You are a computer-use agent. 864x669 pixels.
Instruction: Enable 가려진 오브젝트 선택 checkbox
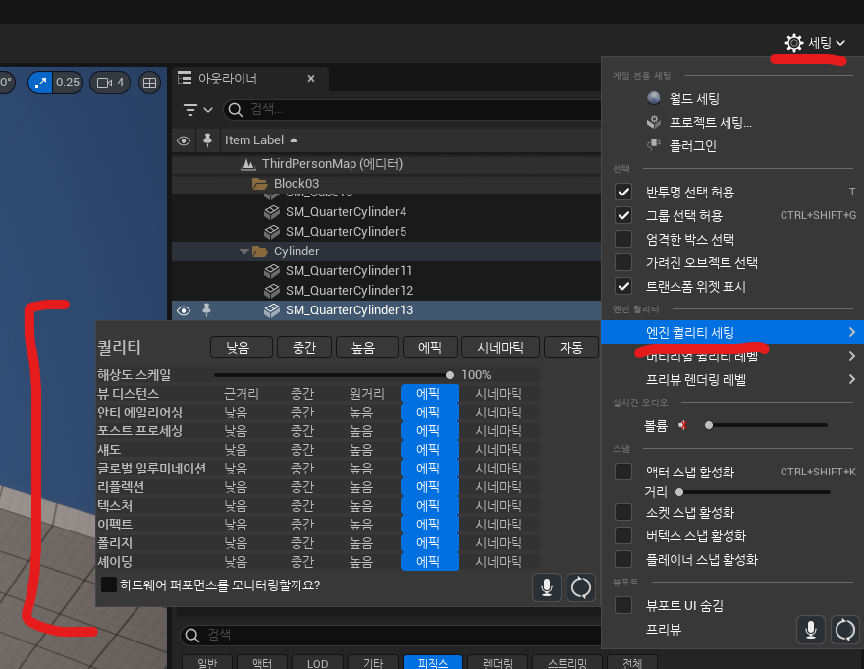[x=623, y=262]
